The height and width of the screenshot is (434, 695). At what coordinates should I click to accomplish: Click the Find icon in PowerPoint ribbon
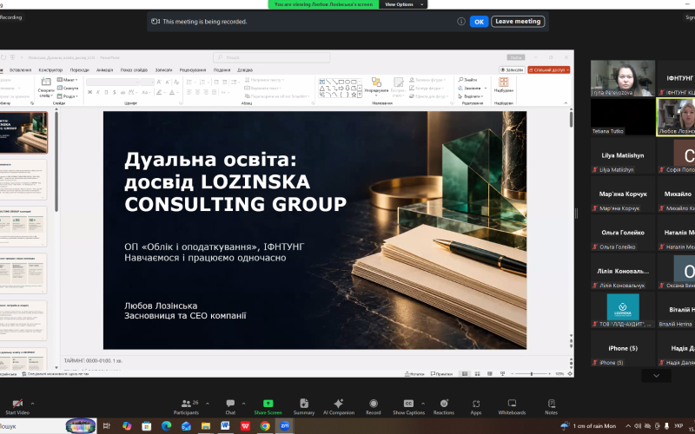461,80
